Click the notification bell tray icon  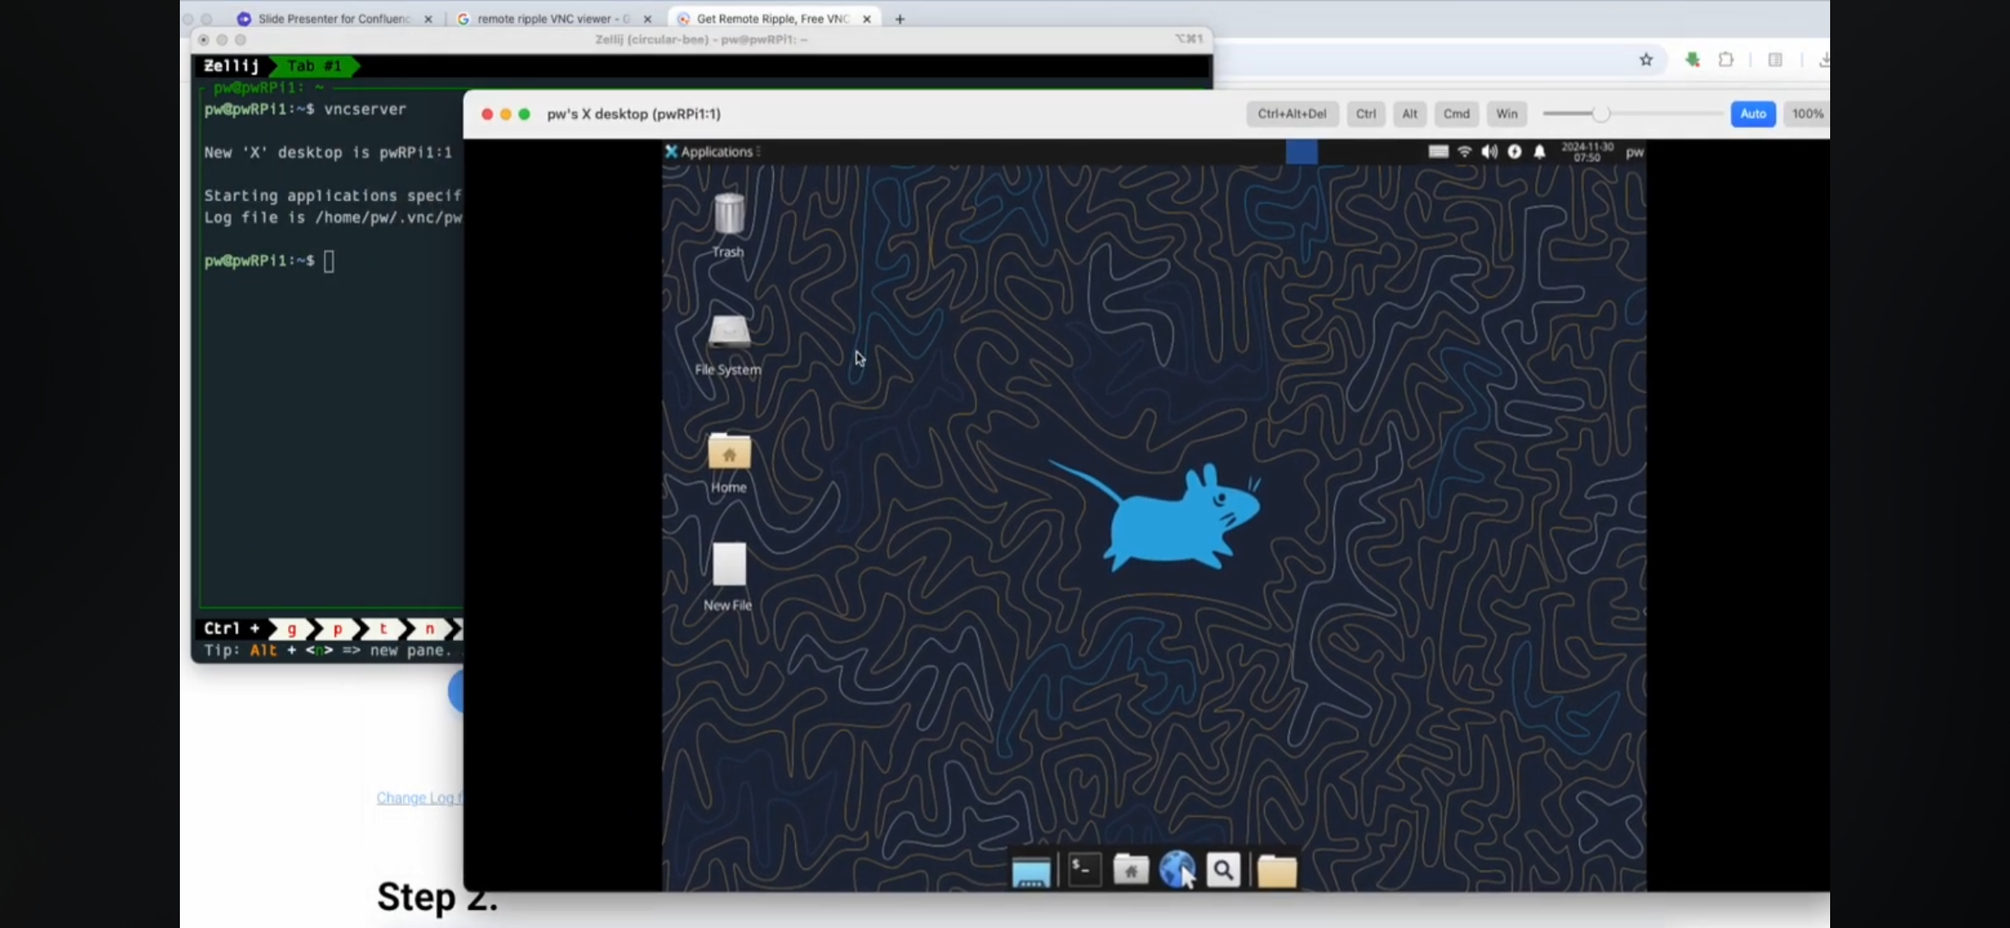[1540, 152]
